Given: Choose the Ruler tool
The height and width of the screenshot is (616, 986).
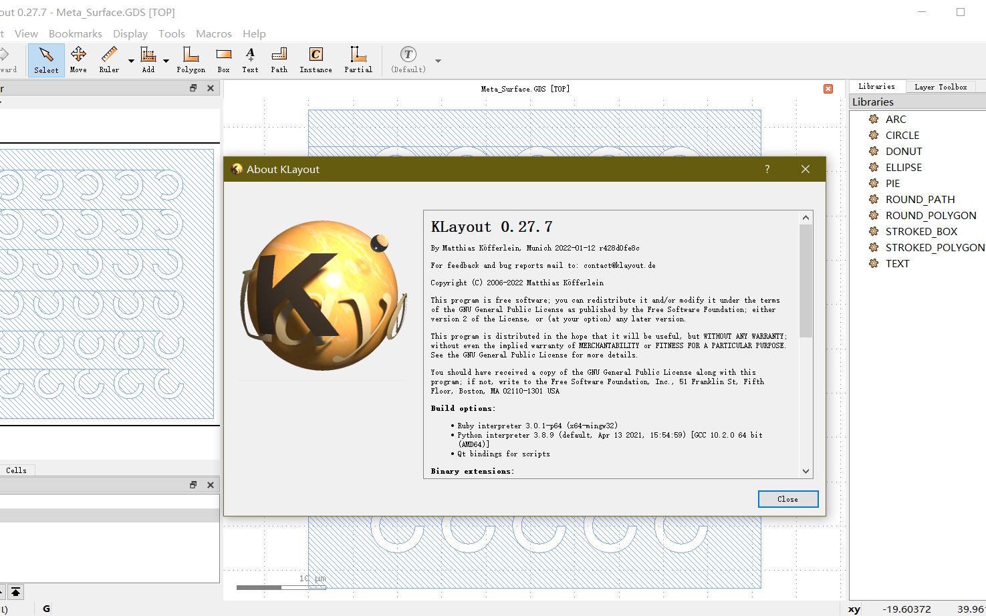Looking at the screenshot, I should tap(109, 60).
